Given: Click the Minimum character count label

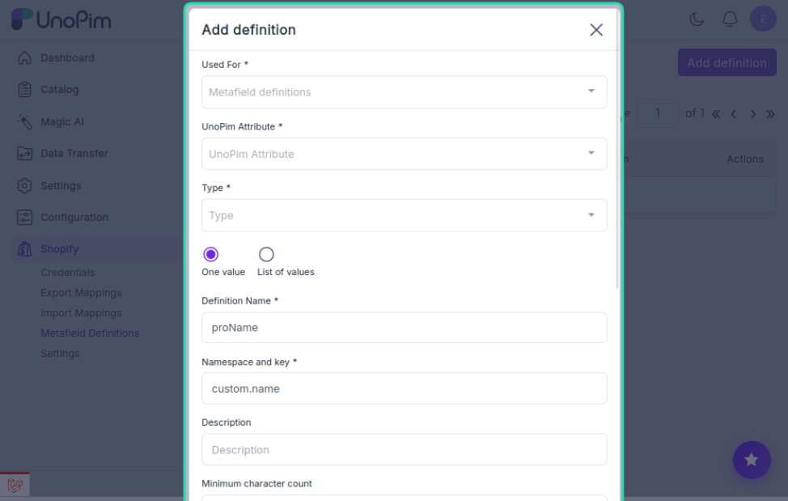Looking at the screenshot, I should (x=256, y=483).
